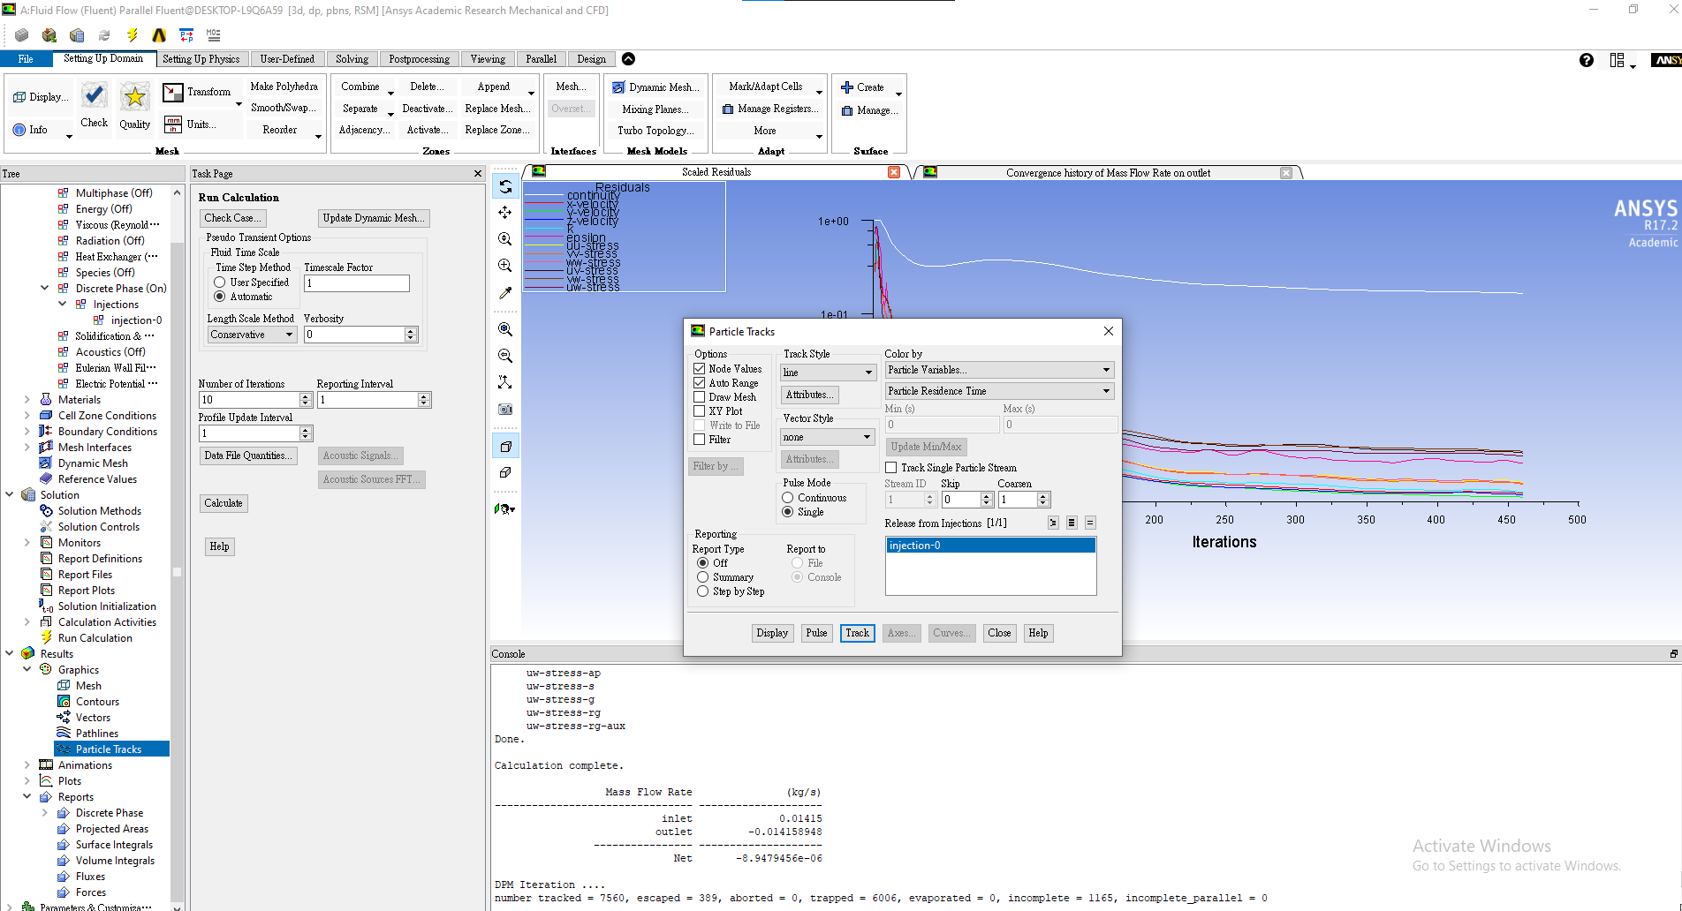The image size is (1682, 911).
Task: Open Data File Quantities dialog
Action: point(247,455)
